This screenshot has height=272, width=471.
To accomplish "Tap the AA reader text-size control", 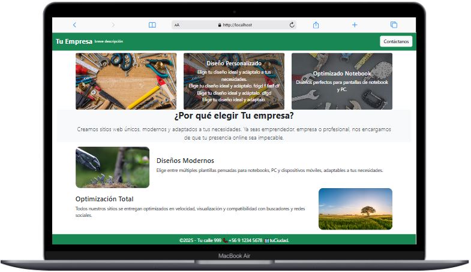I will [x=177, y=25].
